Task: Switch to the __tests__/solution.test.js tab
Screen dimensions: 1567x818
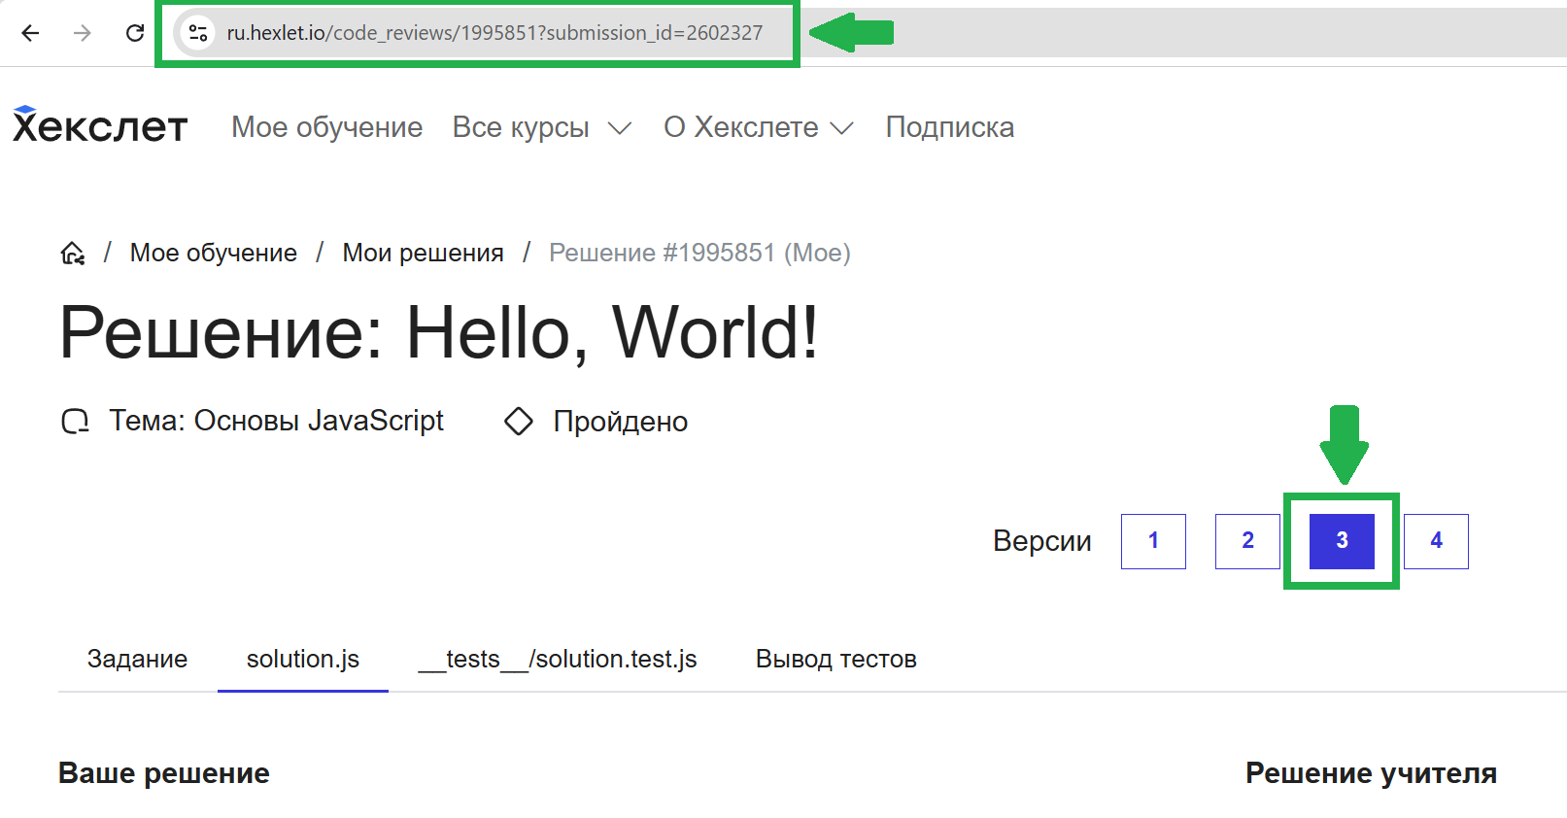Action: tap(558, 659)
